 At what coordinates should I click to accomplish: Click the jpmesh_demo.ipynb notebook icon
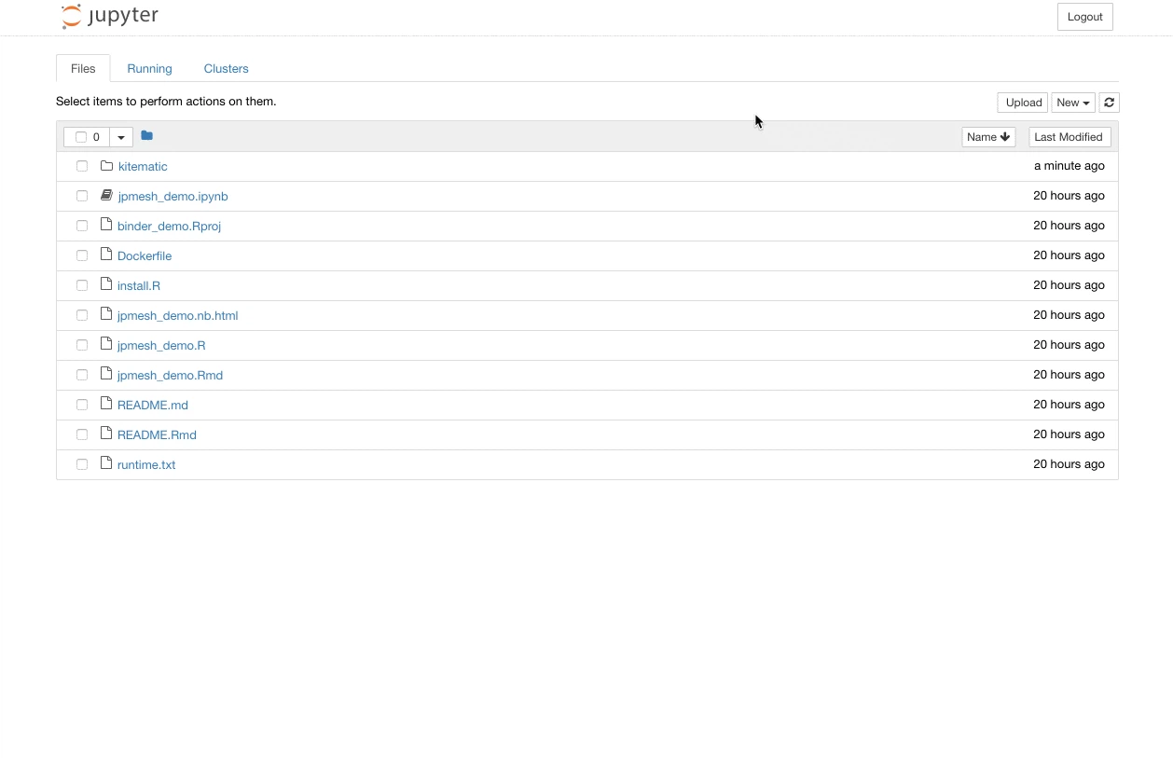tap(106, 196)
